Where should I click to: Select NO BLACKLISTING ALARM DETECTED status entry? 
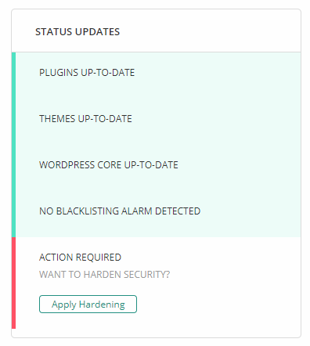click(158, 211)
